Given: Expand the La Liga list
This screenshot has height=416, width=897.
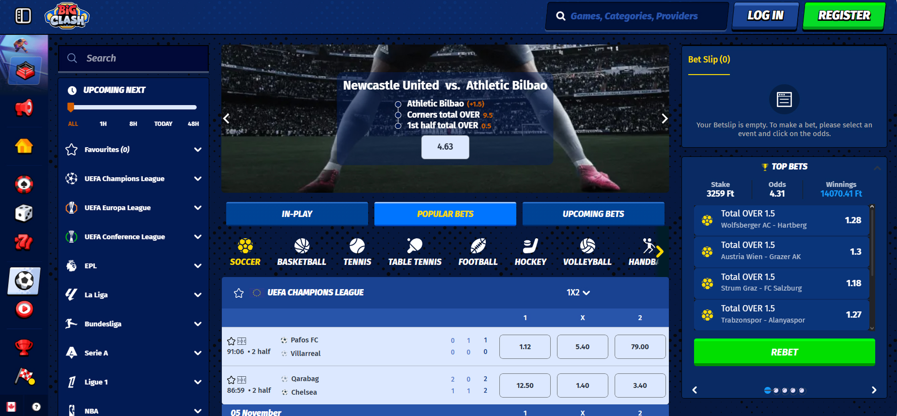Looking at the screenshot, I should coord(198,295).
